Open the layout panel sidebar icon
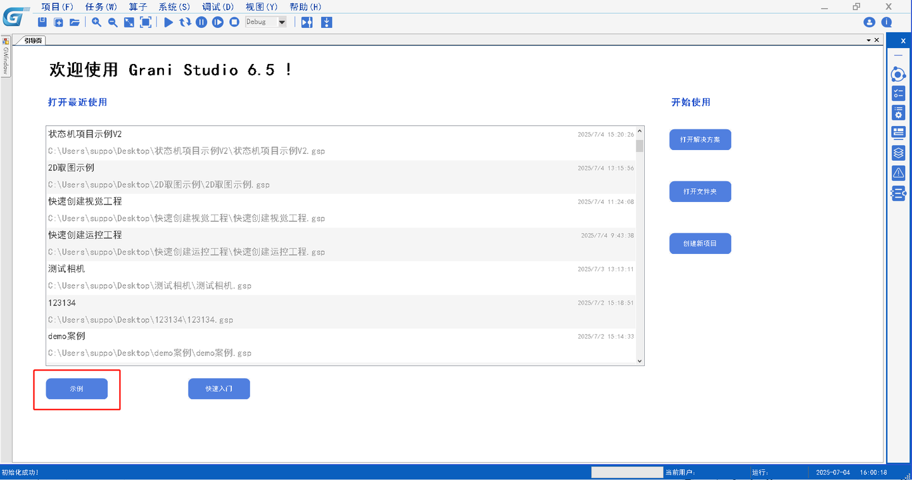Viewport: 912px width, 480px height. coord(898,132)
